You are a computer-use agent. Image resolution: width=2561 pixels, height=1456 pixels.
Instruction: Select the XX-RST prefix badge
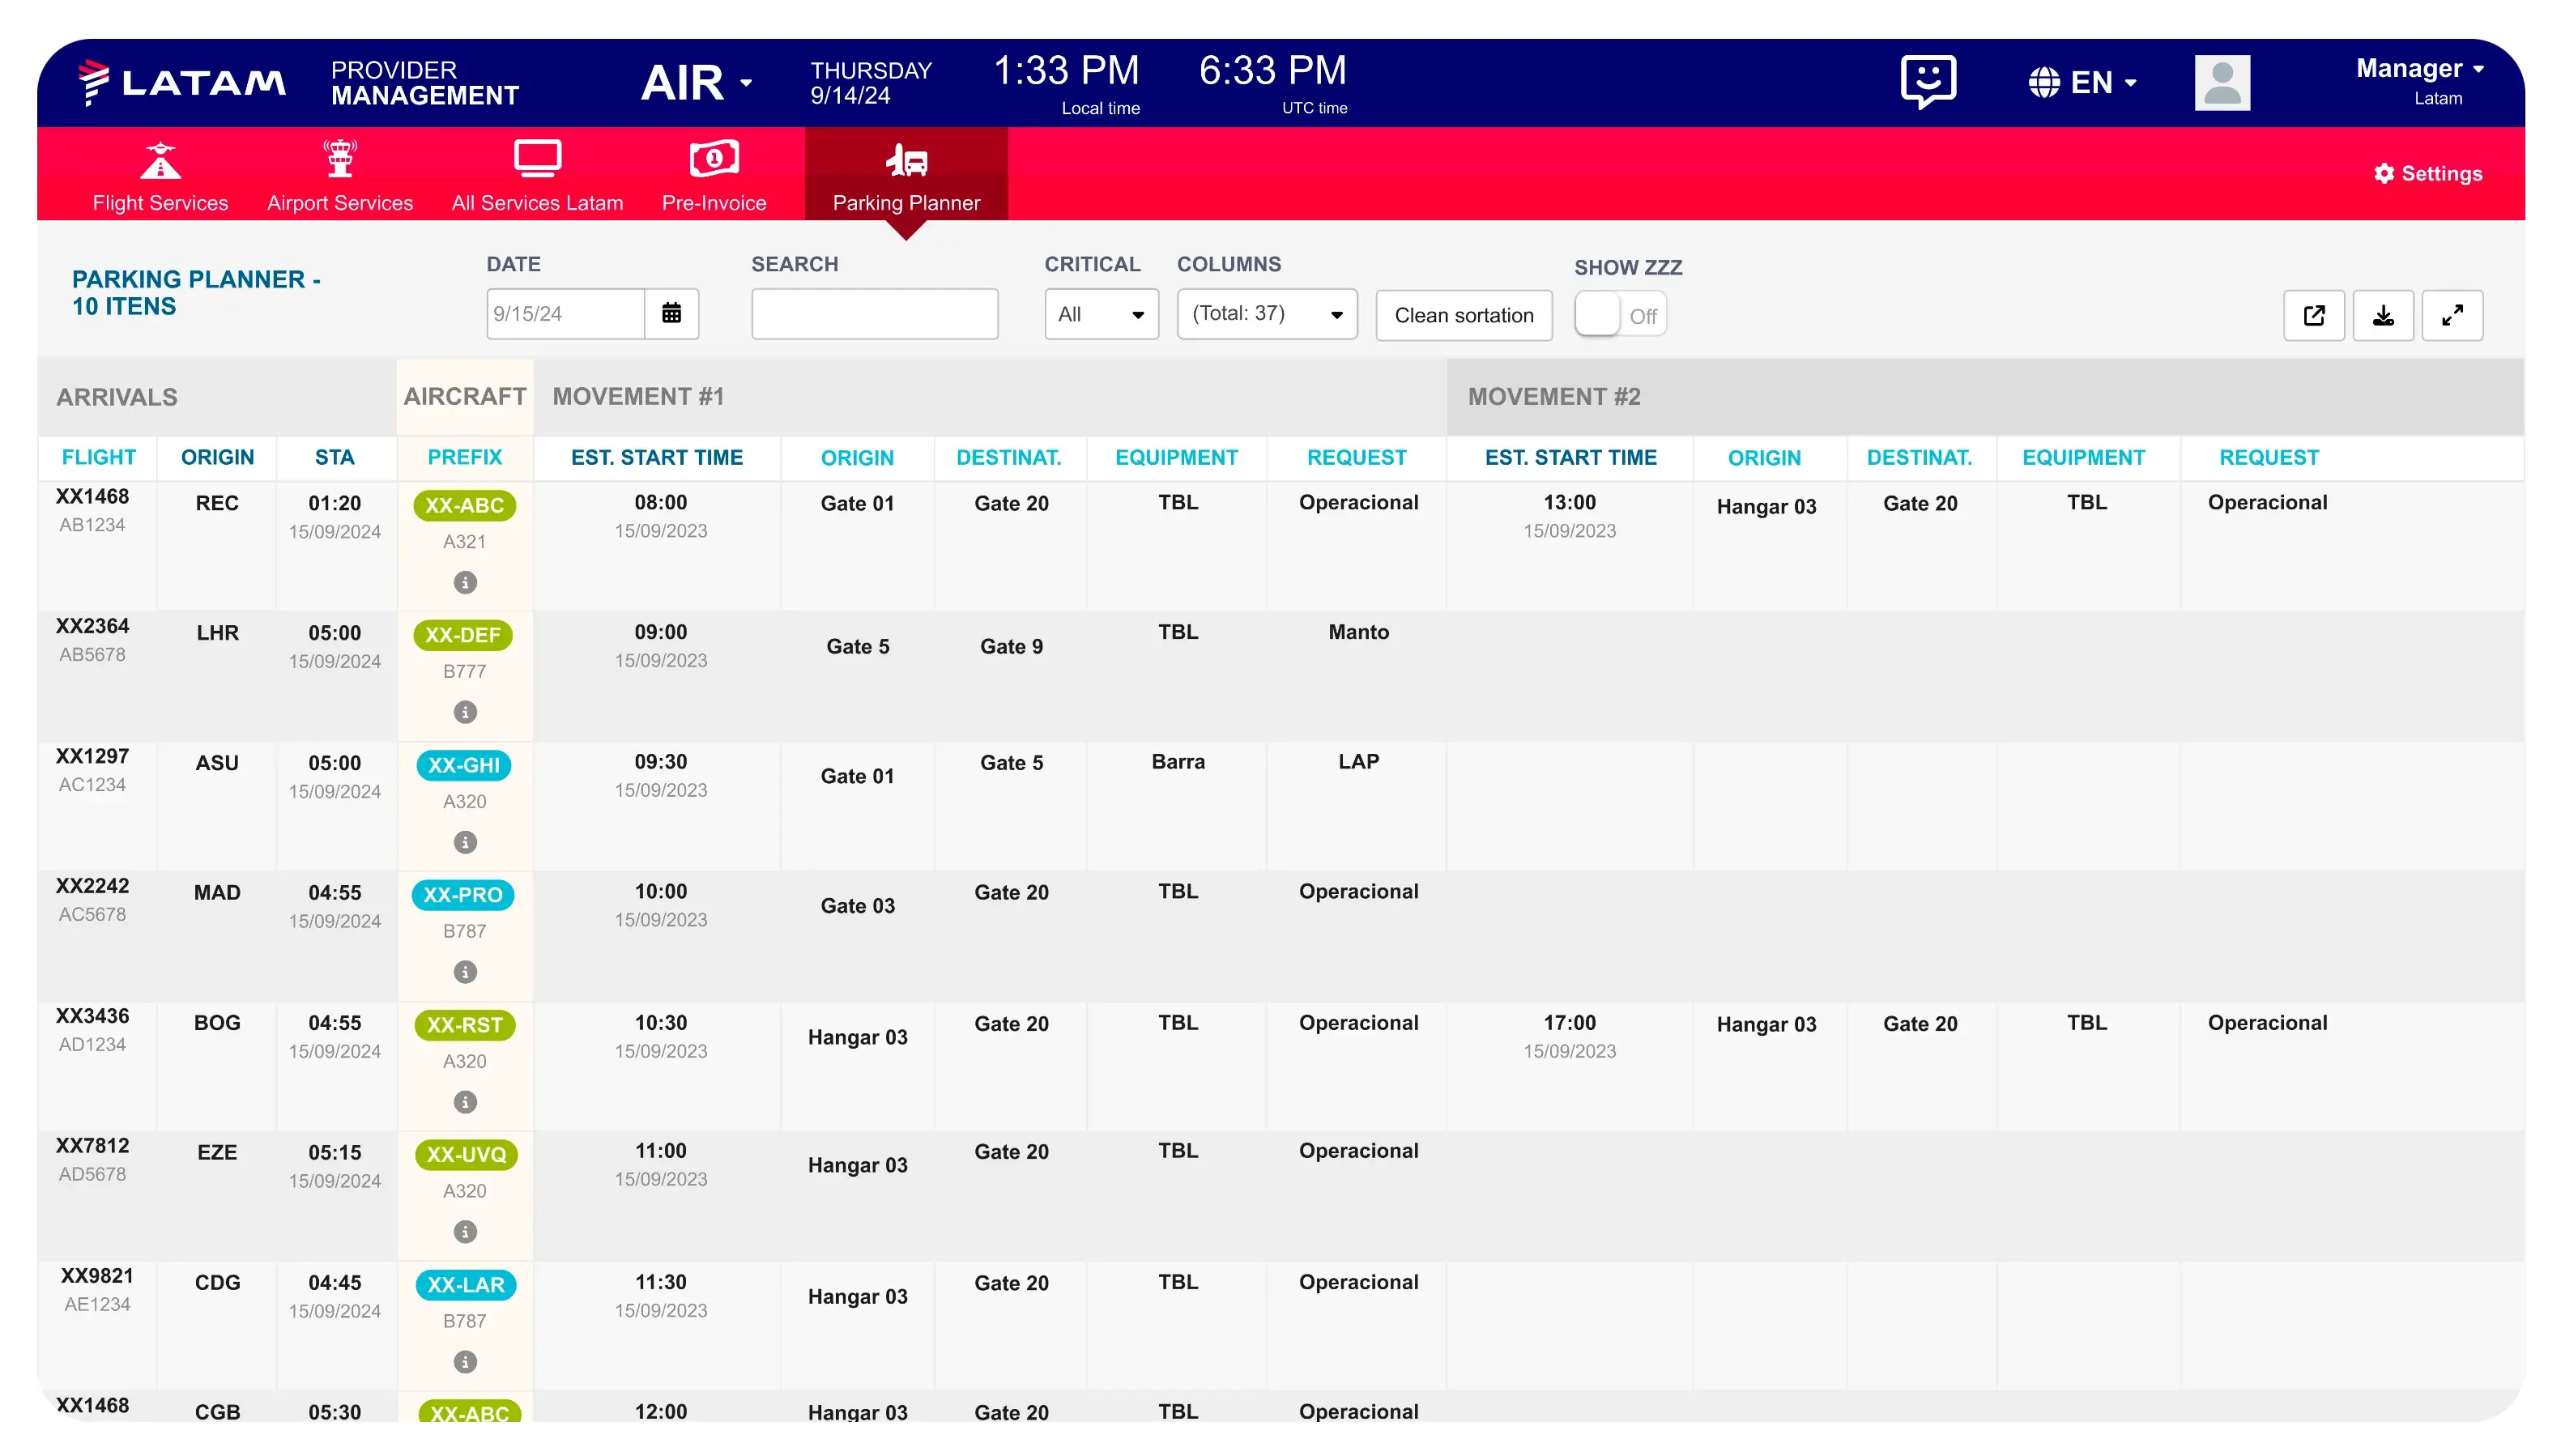click(465, 1025)
